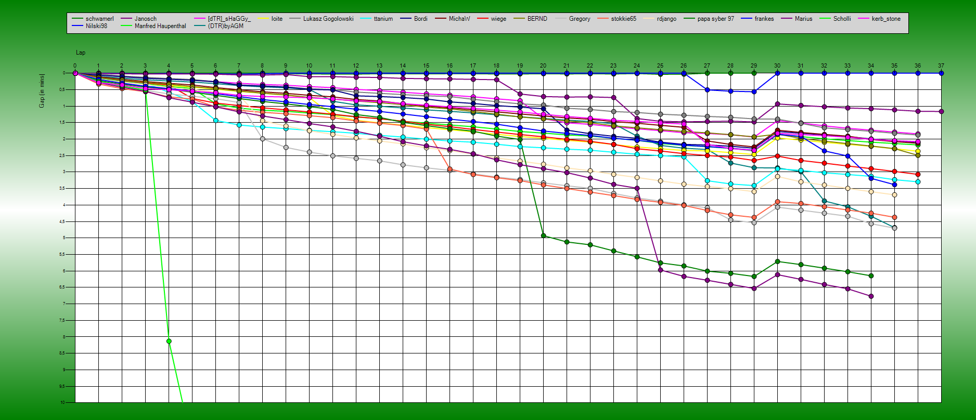Screen dimensions: 976x420
Task: Click the Gap (in mins) axis title
Action: coord(42,91)
